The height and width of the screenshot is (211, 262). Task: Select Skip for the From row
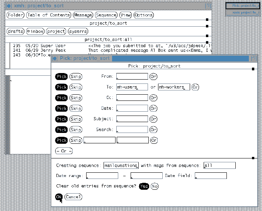76,77
